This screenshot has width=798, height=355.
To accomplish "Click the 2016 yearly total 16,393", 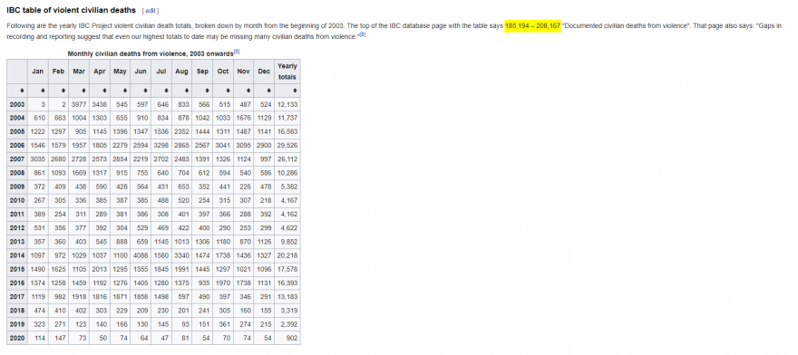I will 287,283.
